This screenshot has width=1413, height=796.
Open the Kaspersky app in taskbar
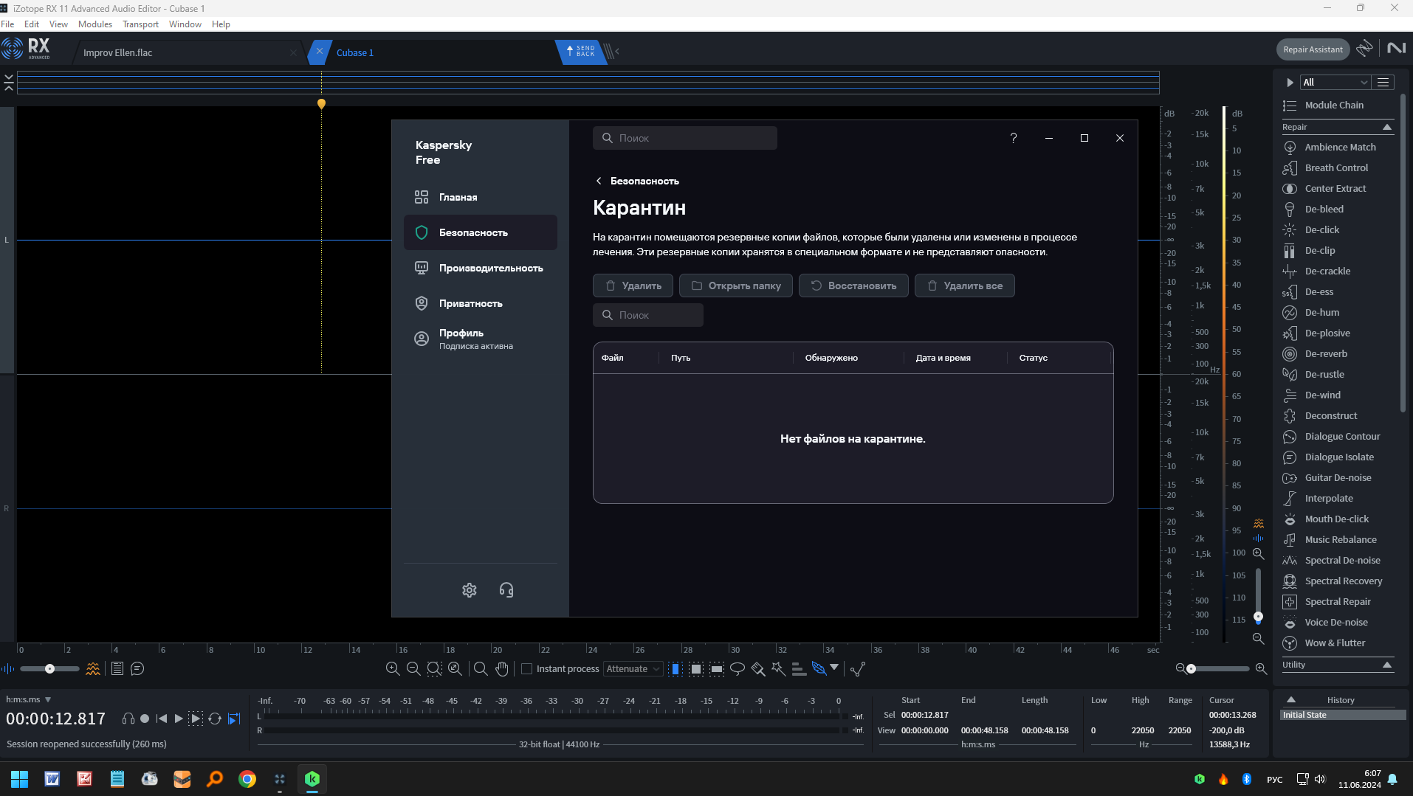click(312, 779)
